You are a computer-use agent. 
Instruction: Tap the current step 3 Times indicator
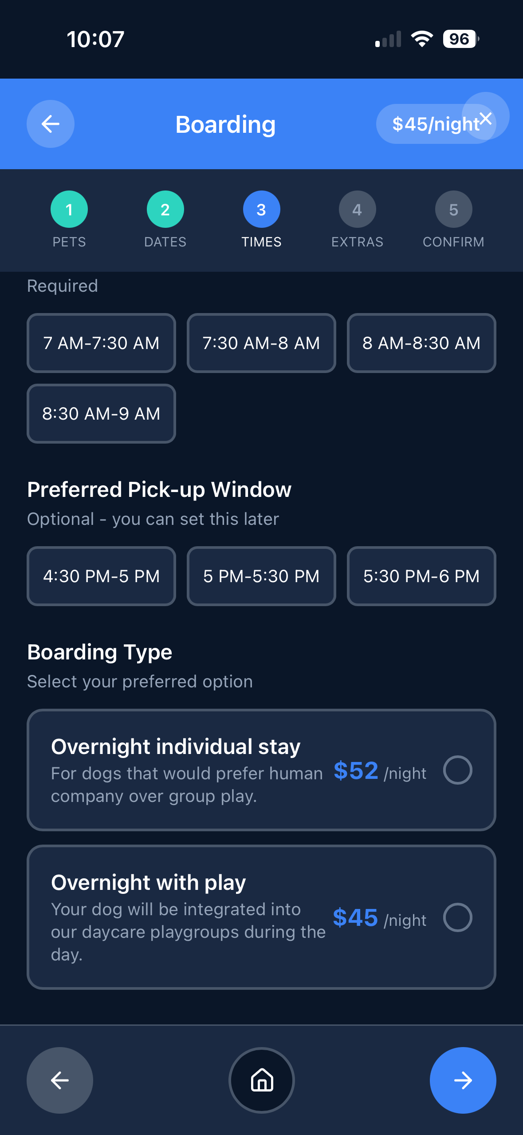click(261, 210)
